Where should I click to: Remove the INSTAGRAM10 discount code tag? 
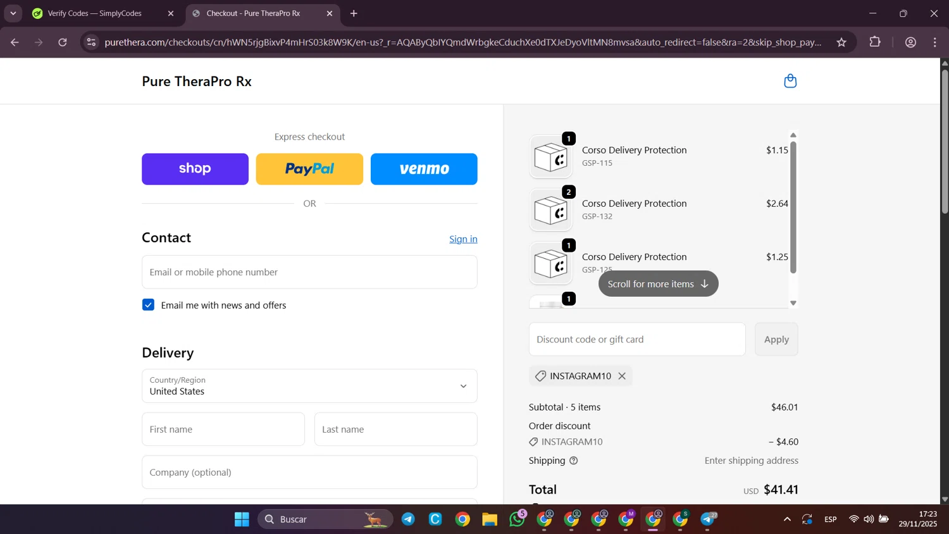(x=622, y=376)
